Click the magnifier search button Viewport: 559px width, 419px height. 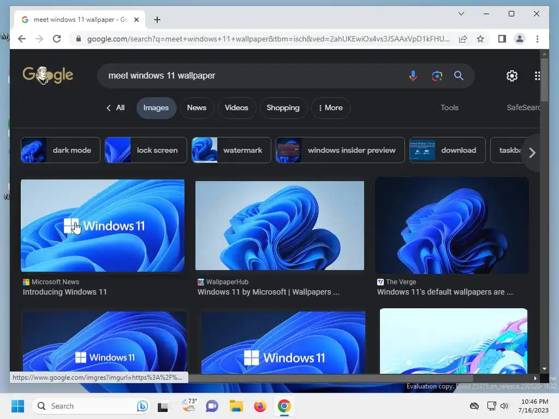(459, 75)
